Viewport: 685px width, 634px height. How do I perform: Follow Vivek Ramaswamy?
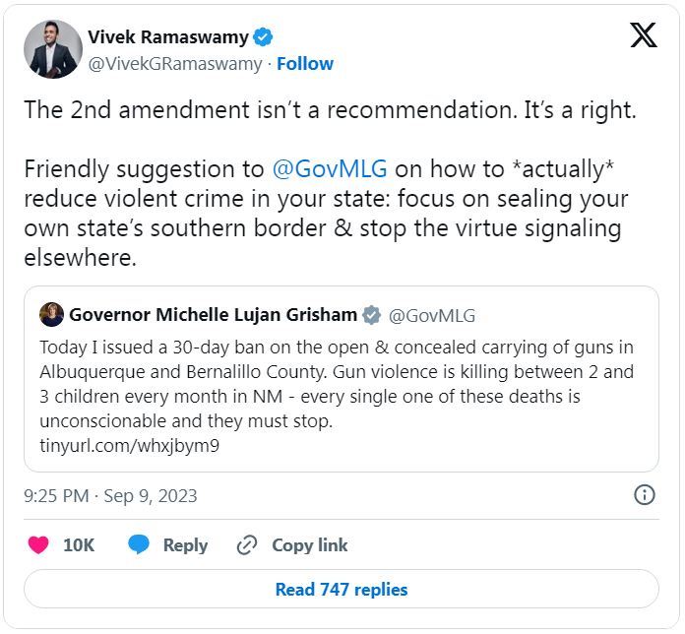[x=305, y=64]
